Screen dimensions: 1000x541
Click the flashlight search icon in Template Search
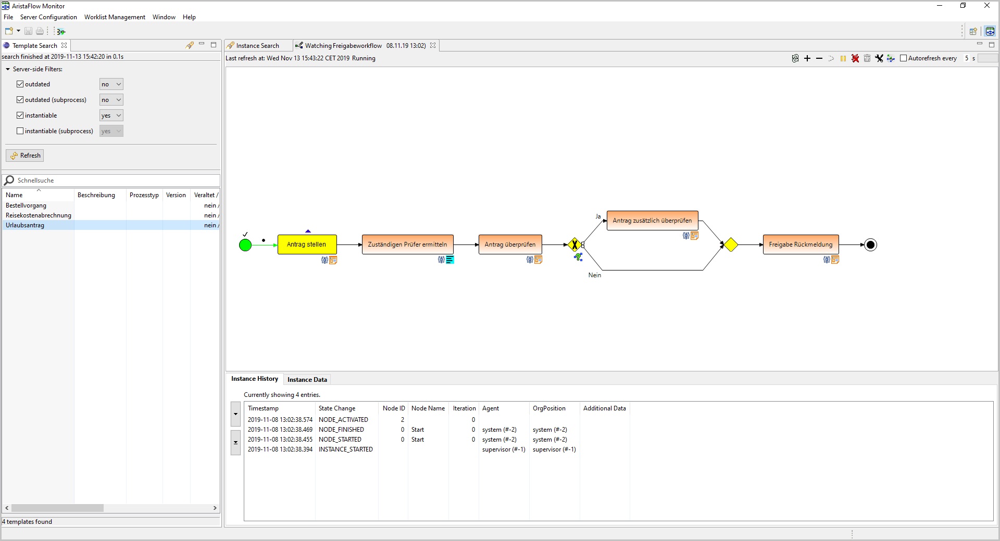coord(190,45)
